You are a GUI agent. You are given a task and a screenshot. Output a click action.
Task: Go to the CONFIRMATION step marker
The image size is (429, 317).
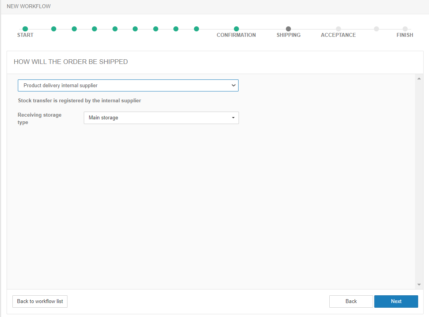[x=236, y=29]
